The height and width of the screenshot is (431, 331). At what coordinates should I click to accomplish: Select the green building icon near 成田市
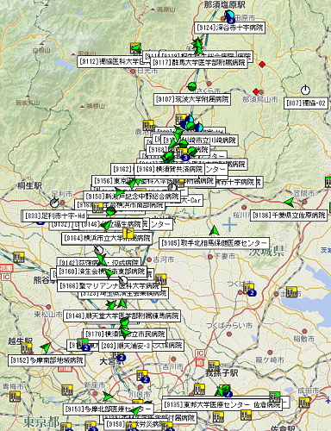(x=275, y=397)
